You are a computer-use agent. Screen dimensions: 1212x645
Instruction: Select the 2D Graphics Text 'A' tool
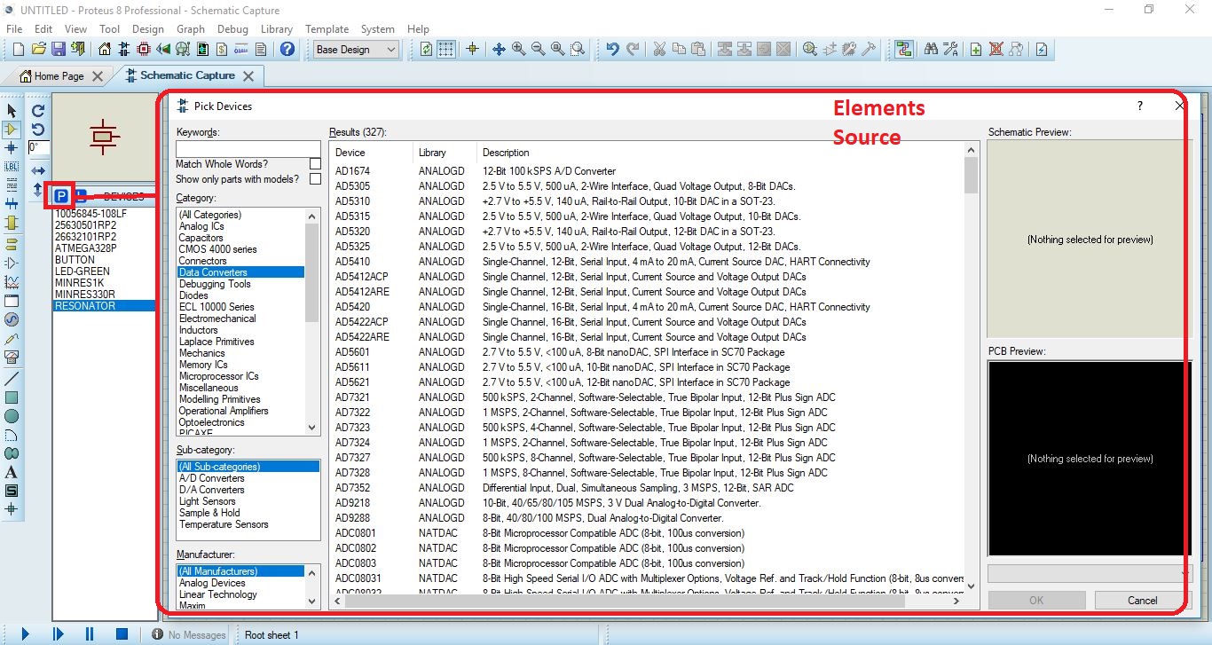coord(12,472)
